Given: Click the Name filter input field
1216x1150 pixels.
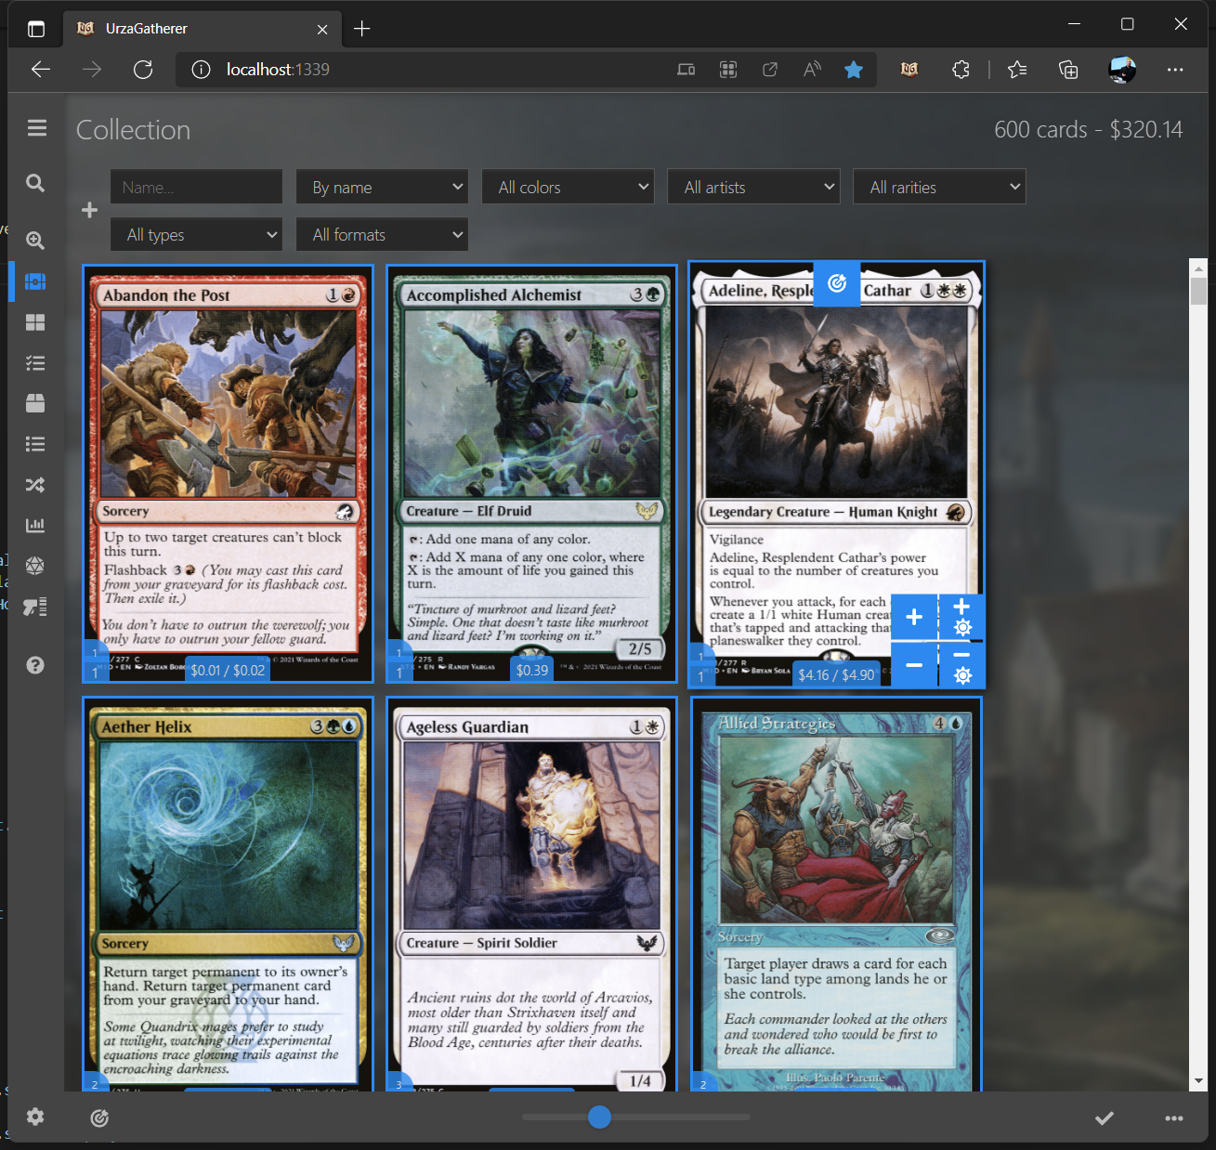Looking at the screenshot, I should tap(197, 187).
